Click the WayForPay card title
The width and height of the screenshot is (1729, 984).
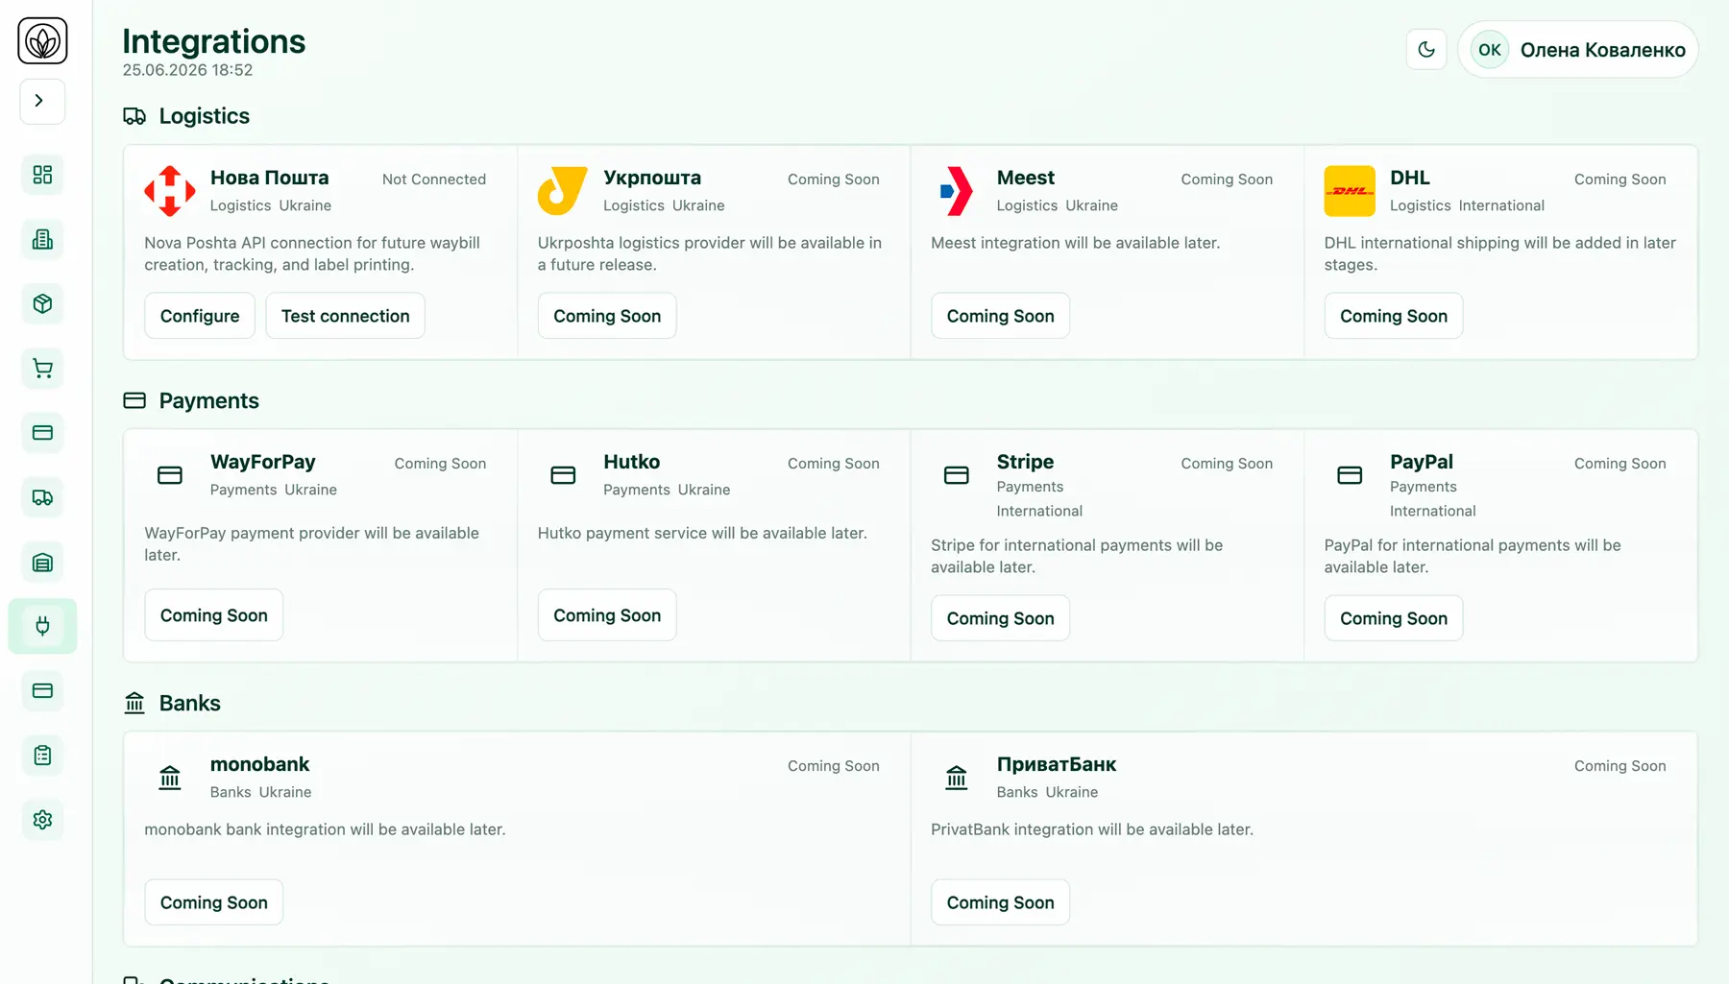263,462
